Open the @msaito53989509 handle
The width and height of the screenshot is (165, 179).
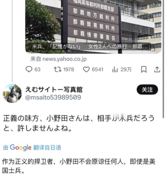coord(53,97)
